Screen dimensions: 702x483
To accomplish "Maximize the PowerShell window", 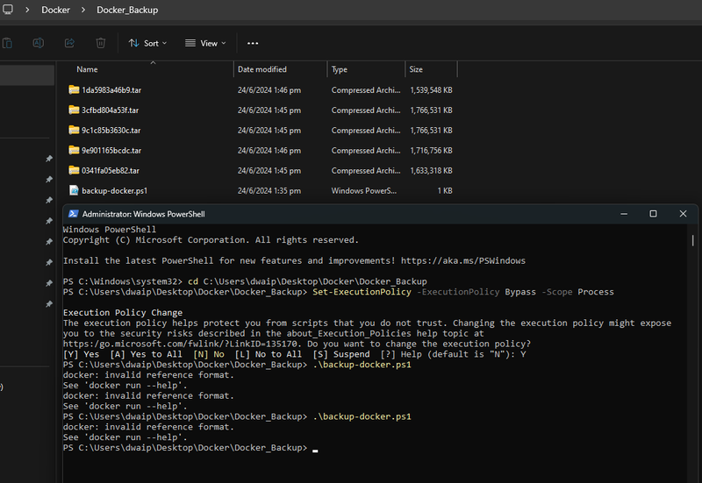I will 653,214.
